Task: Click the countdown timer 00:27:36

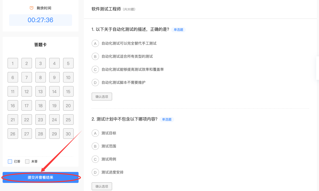Action: (x=41, y=20)
